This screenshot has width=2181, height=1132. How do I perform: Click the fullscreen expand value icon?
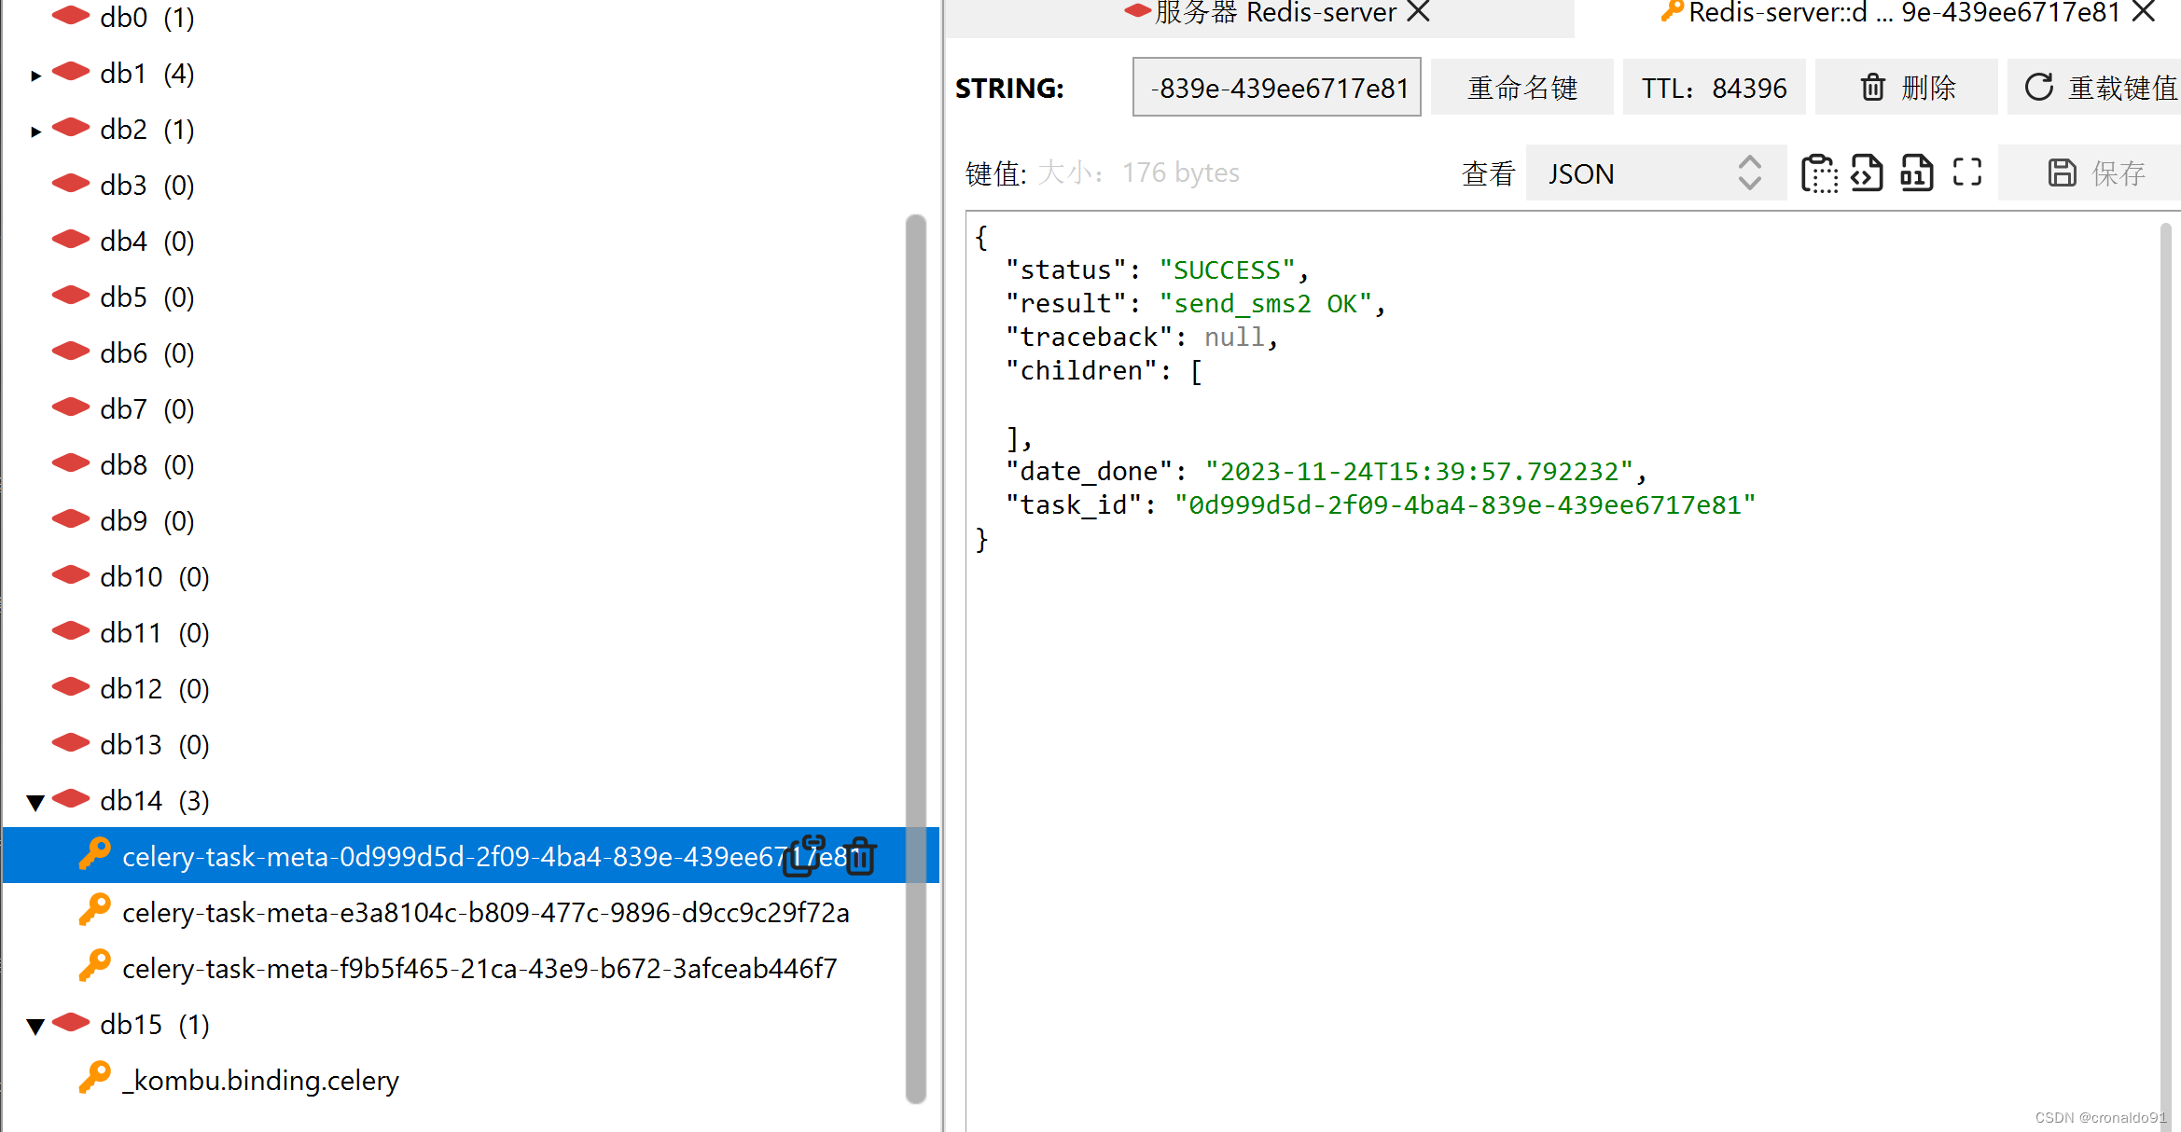[1967, 173]
